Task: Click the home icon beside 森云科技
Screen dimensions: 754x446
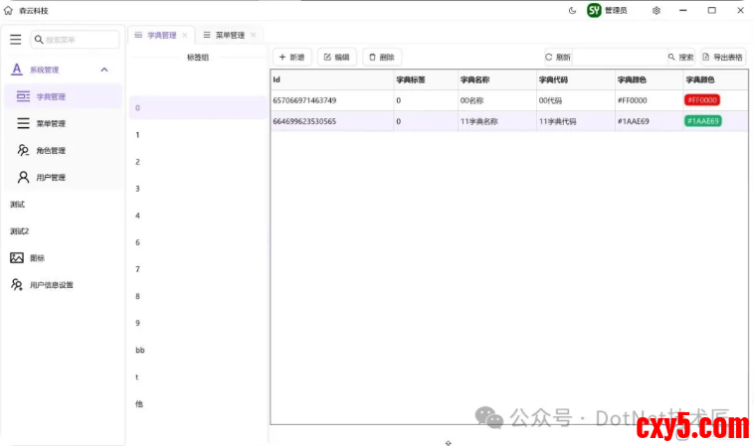Action: (9, 10)
